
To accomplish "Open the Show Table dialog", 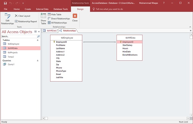I will 43,19.
